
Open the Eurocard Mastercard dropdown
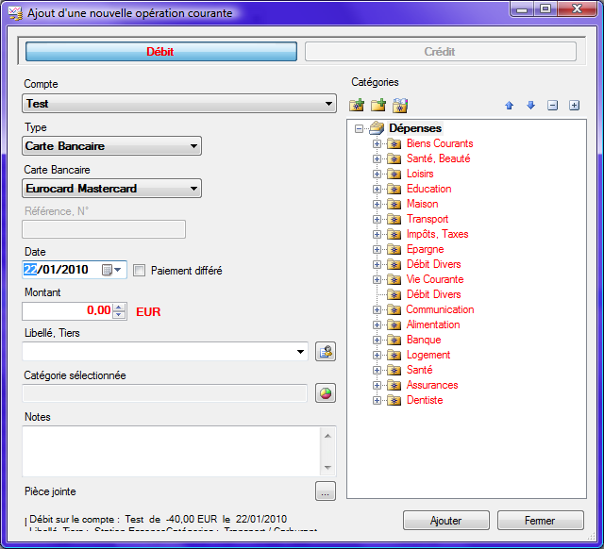[x=193, y=189]
